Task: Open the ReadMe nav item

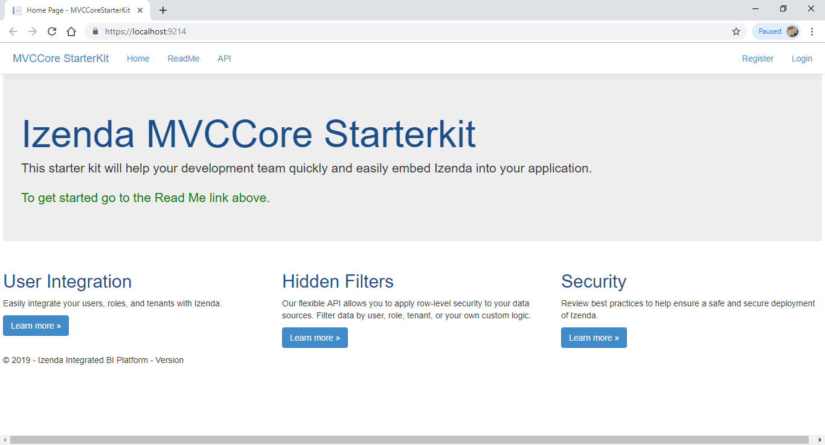Action: click(184, 58)
